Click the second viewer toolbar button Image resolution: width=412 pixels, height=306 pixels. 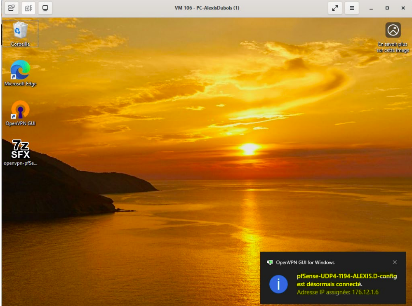coord(28,8)
